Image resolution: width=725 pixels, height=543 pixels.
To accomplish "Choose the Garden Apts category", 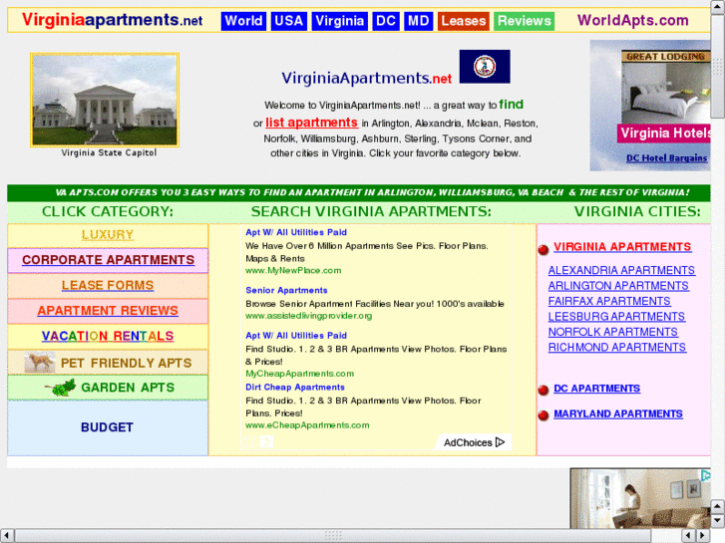I will pos(128,388).
